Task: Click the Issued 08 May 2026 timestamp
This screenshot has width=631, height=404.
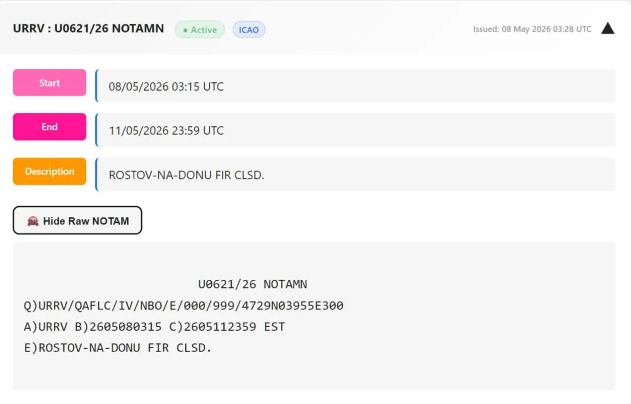Action: [532, 29]
